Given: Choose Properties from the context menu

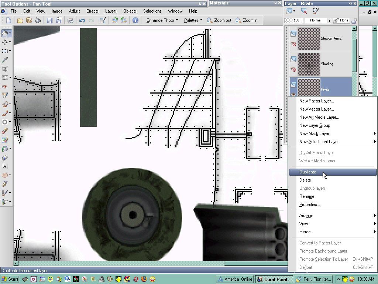Looking at the screenshot, I should point(333,204).
